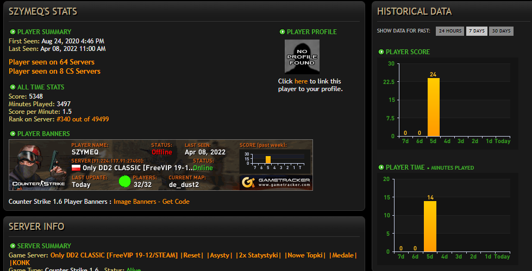
Task: Click the Last Seen date 'Apr 08, 2022 11:00 AM'
Action: point(73,49)
